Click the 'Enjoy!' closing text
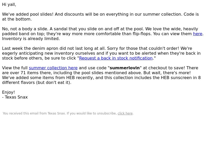The width and height of the screenshot is (206, 154). [8, 92]
